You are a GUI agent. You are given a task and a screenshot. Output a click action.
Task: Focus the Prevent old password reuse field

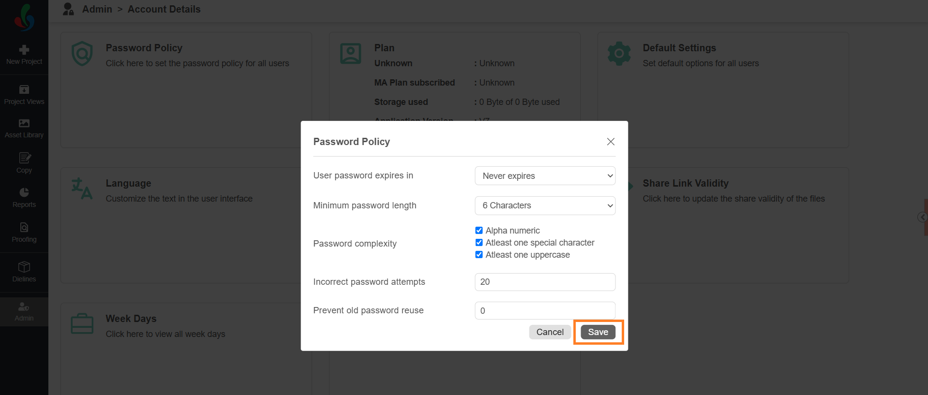pyautogui.click(x=545, y=310)
